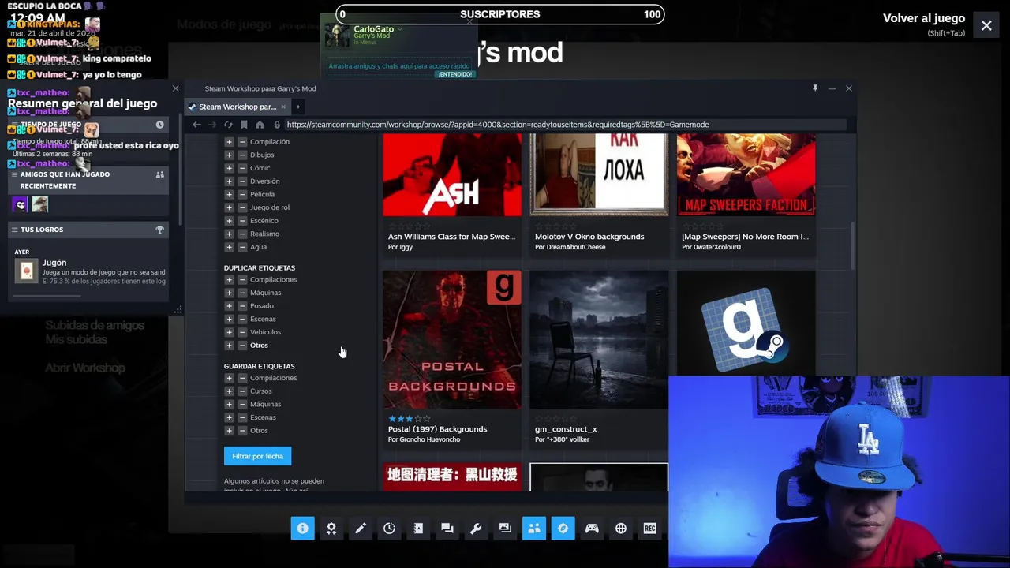This screenshot has width=1010, height=568.
Task: Open the notes pencil icon
Action: pyautogui.click(x=361, y=529)
